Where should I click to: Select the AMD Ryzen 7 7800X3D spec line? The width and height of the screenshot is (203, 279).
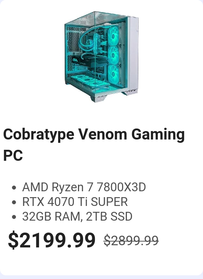84,187
